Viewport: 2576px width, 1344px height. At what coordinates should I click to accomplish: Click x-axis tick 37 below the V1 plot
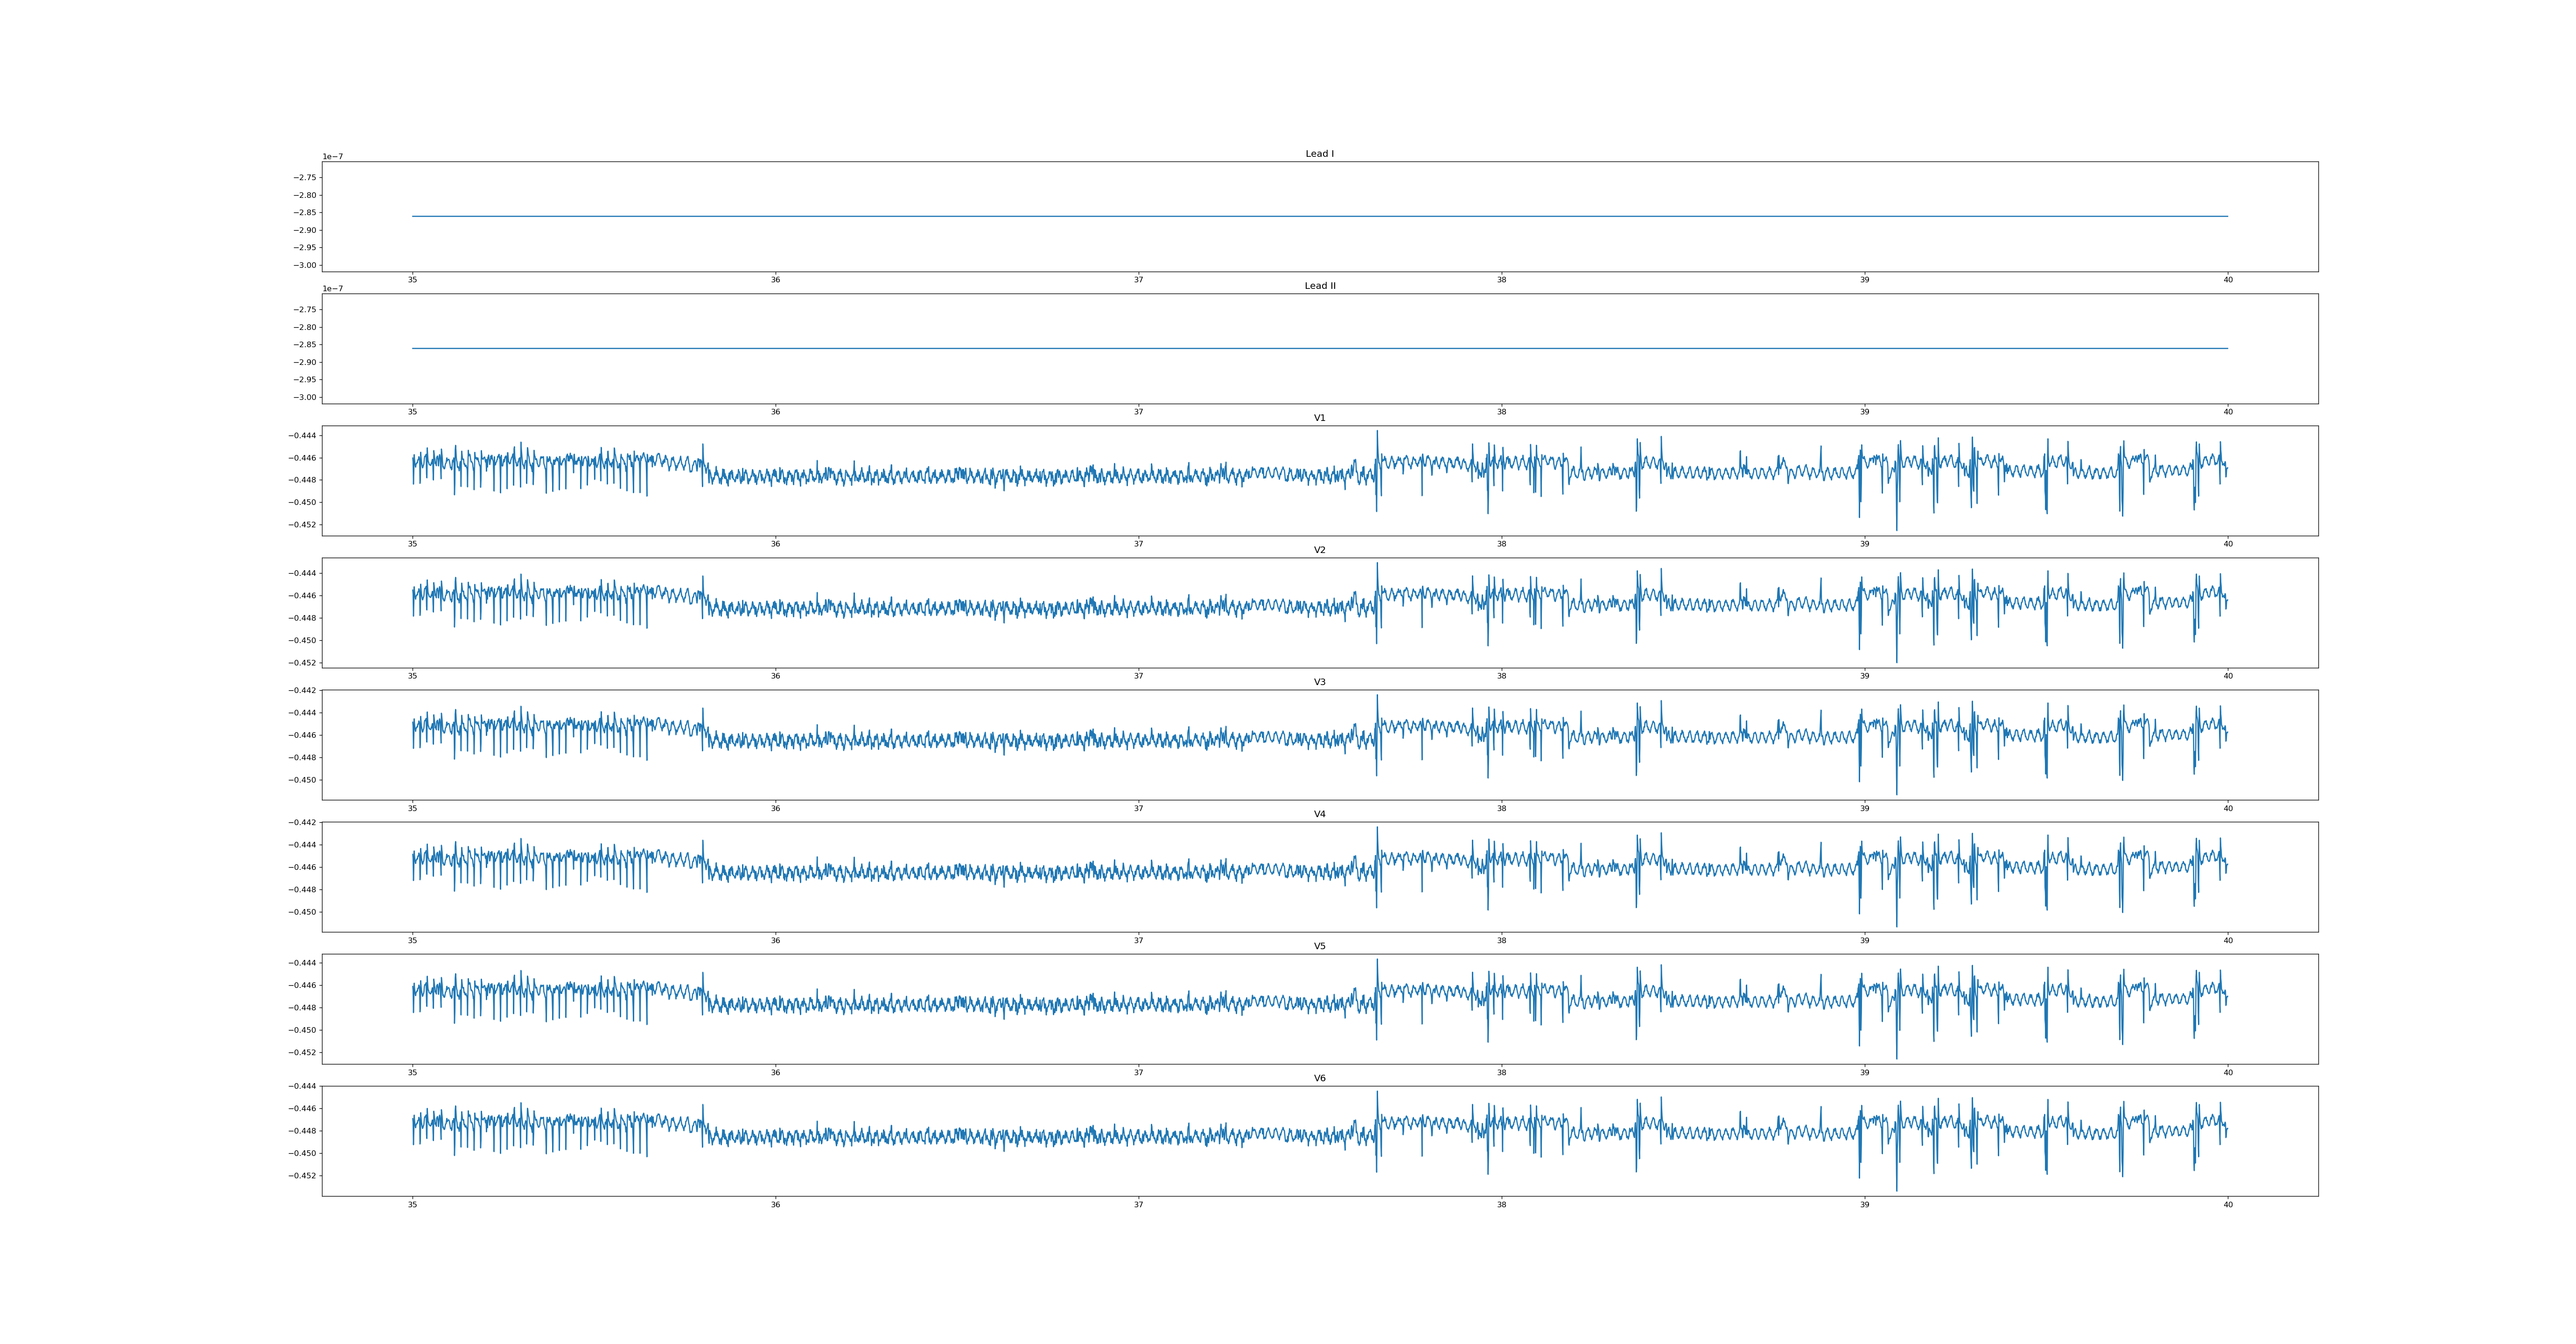coord(1138,544)
